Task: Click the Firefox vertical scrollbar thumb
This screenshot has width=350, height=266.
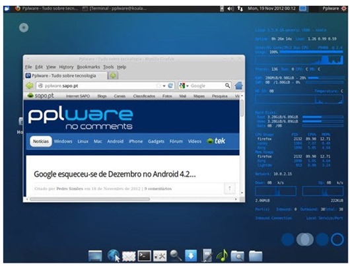Action: click(242, 108)
